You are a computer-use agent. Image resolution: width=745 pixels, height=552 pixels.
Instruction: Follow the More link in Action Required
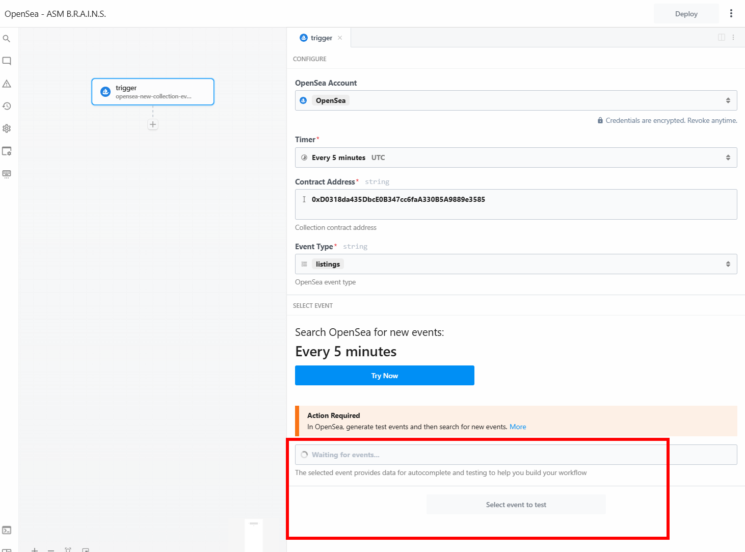tap(518, 427)
